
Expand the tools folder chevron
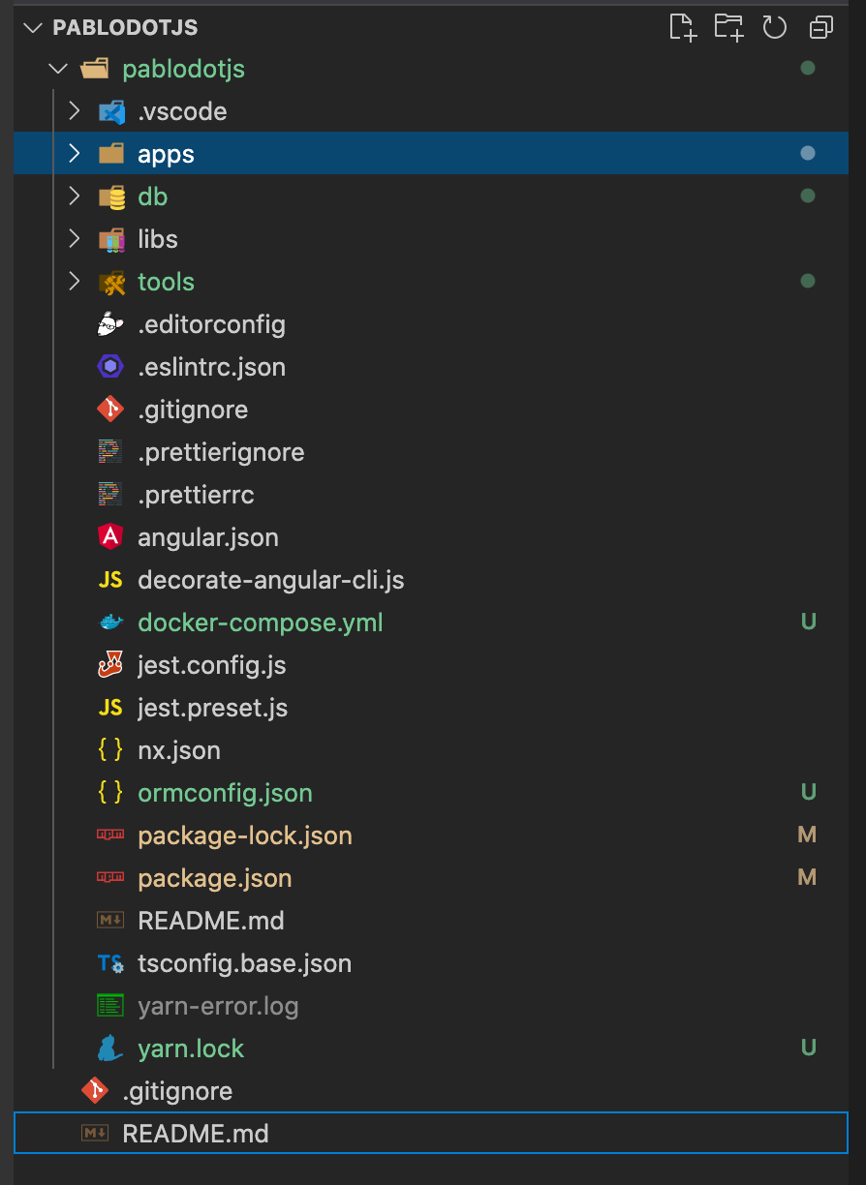click(75, 282)
